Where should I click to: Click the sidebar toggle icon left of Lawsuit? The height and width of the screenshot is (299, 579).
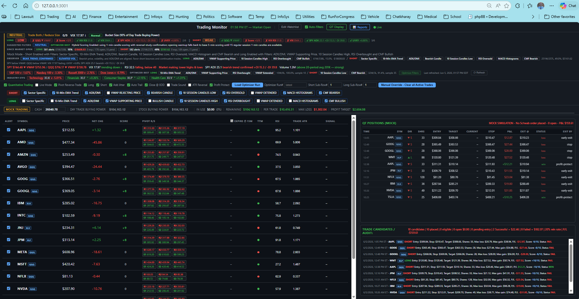click(4, 17)
